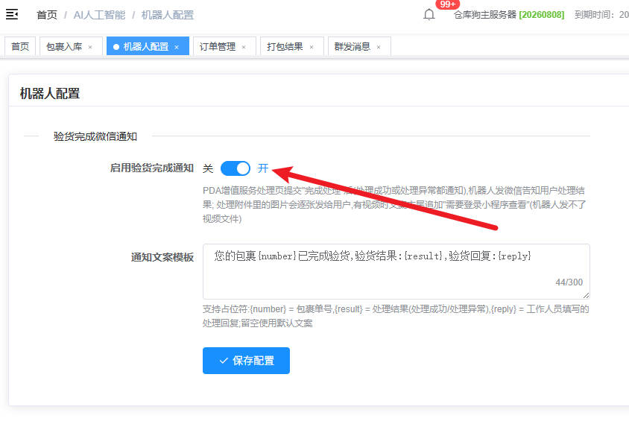Click 首页 in the breadcrumb
Screen dimensions: 629x424
pos(47,15)
